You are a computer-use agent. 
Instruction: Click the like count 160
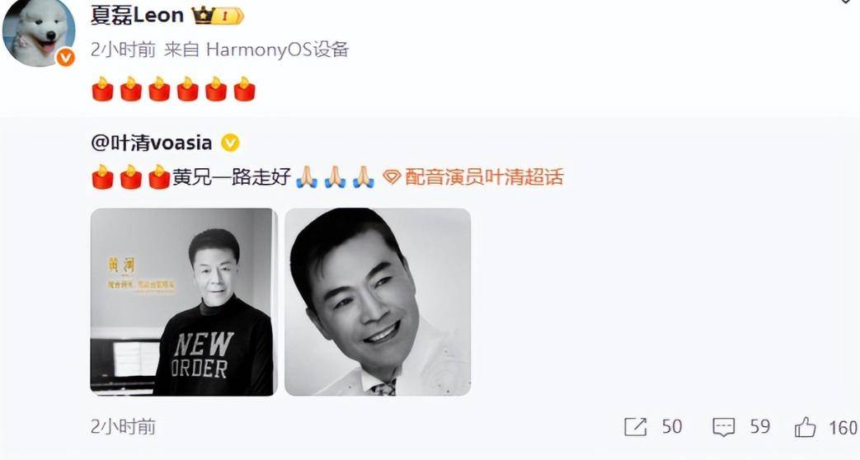(x=844, y=427)
